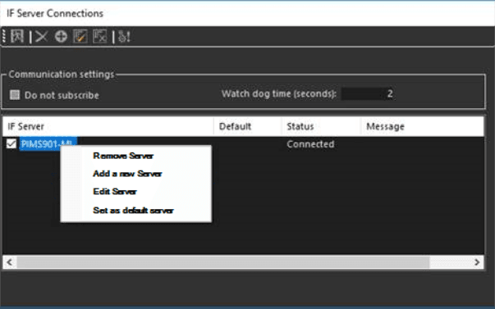Screen dimensions: 495x309
Task: Choose Remove Server from context menu
Action: click(123, 156)
